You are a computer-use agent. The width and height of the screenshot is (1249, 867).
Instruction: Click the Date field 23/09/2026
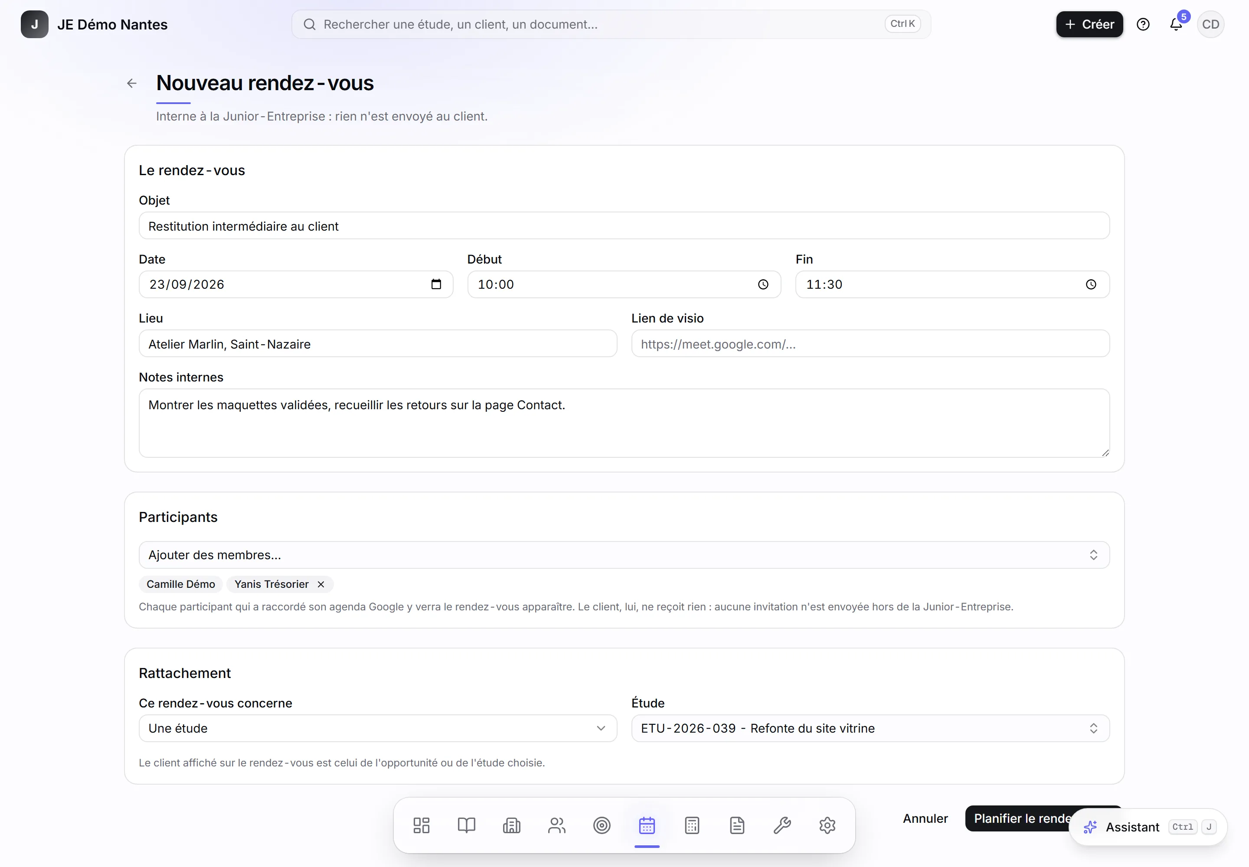296,285
